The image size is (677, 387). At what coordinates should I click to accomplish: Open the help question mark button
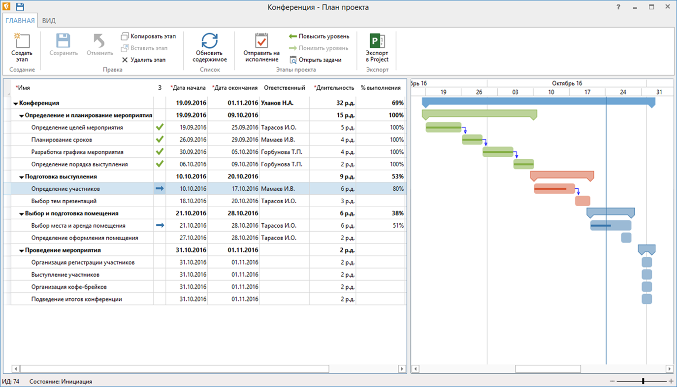pos(619,7)
